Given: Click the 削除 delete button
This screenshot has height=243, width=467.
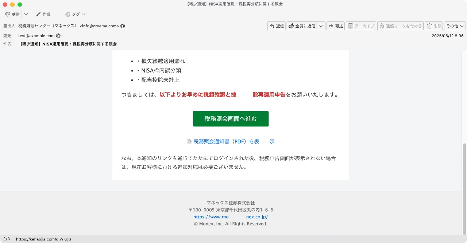Looking at the screenshot, I should coord(434,26).
